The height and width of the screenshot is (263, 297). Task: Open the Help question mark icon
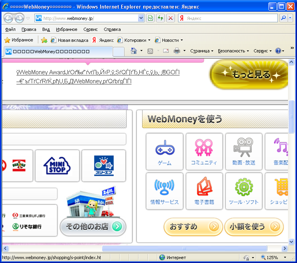pos(278,51)
